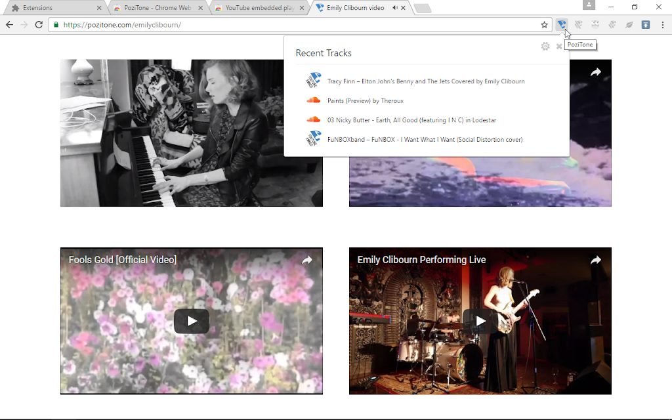Viewport: 672px width, 420px height.
Task: Click SoundCloud icon beside 03 Nicky Butter
Action: 313,119
